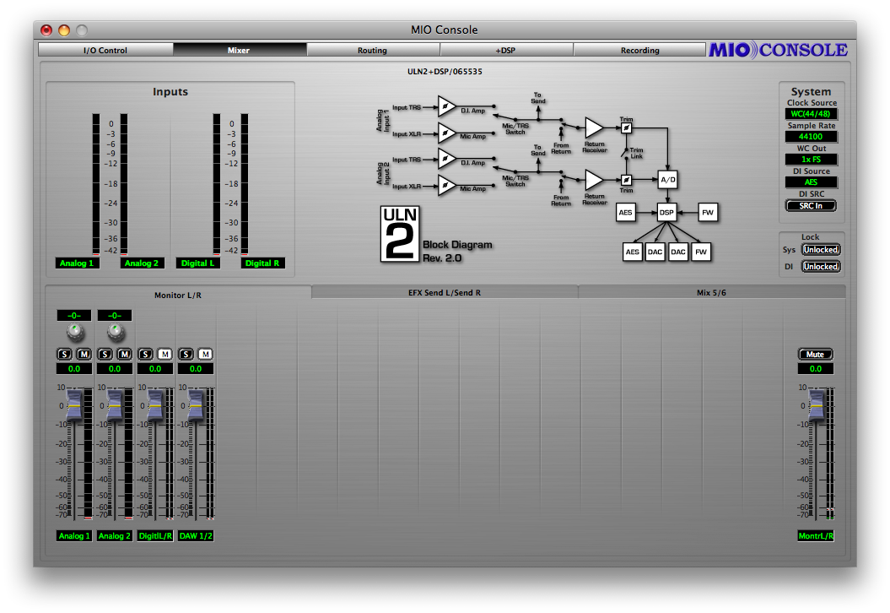Solo the Analog 1 mixer channel

(x=65, y=355)
